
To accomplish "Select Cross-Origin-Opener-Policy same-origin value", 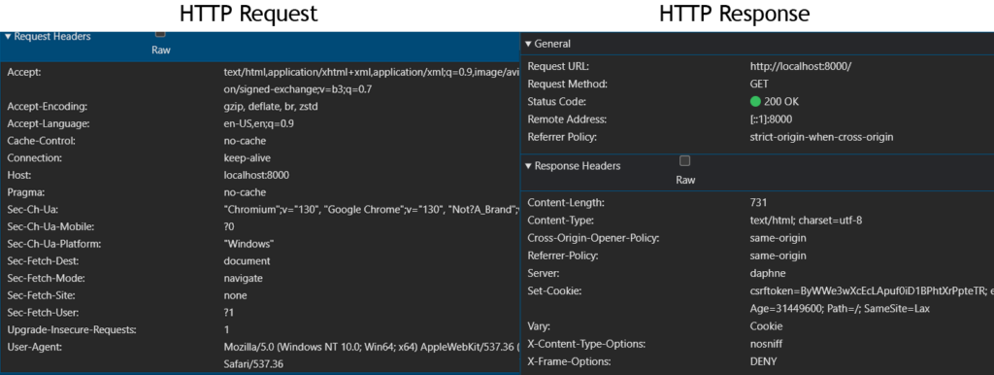I will [x=778, y=239].
